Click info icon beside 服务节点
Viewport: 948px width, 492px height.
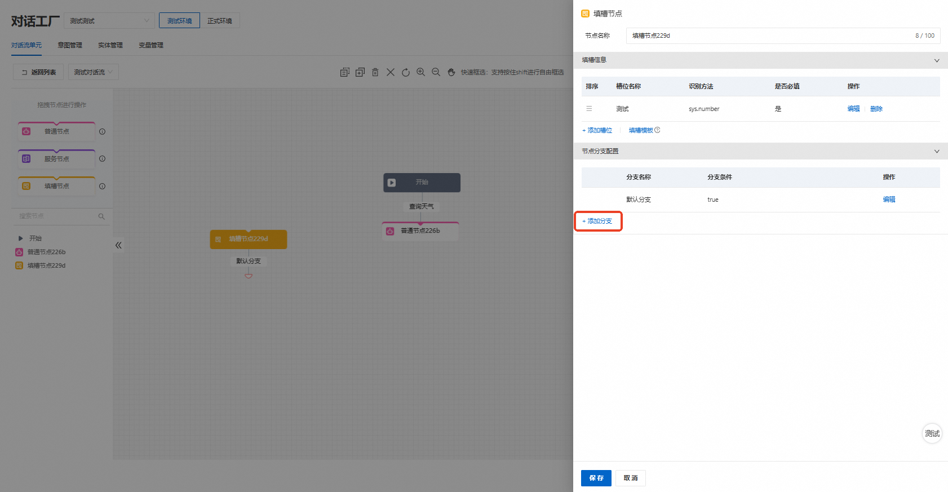click(x=102, y=158)
